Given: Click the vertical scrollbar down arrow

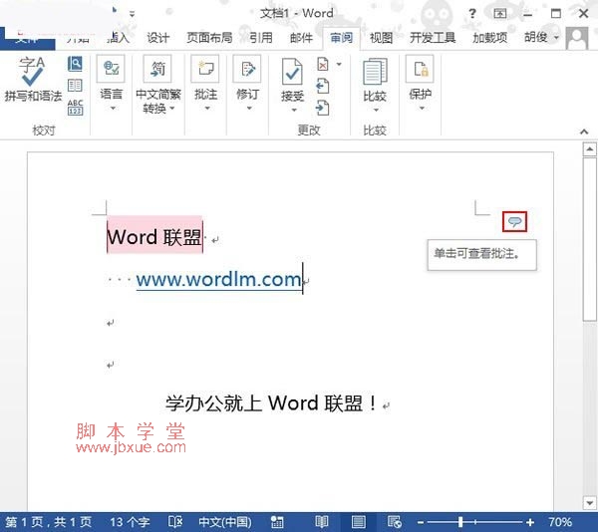Looking at the screenshot, I should pos(590,503).
